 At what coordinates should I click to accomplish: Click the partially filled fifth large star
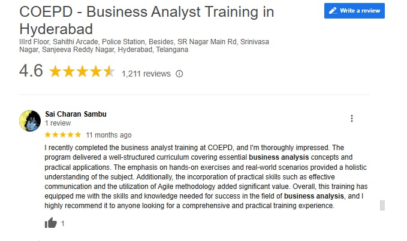[x=108, y=72]
